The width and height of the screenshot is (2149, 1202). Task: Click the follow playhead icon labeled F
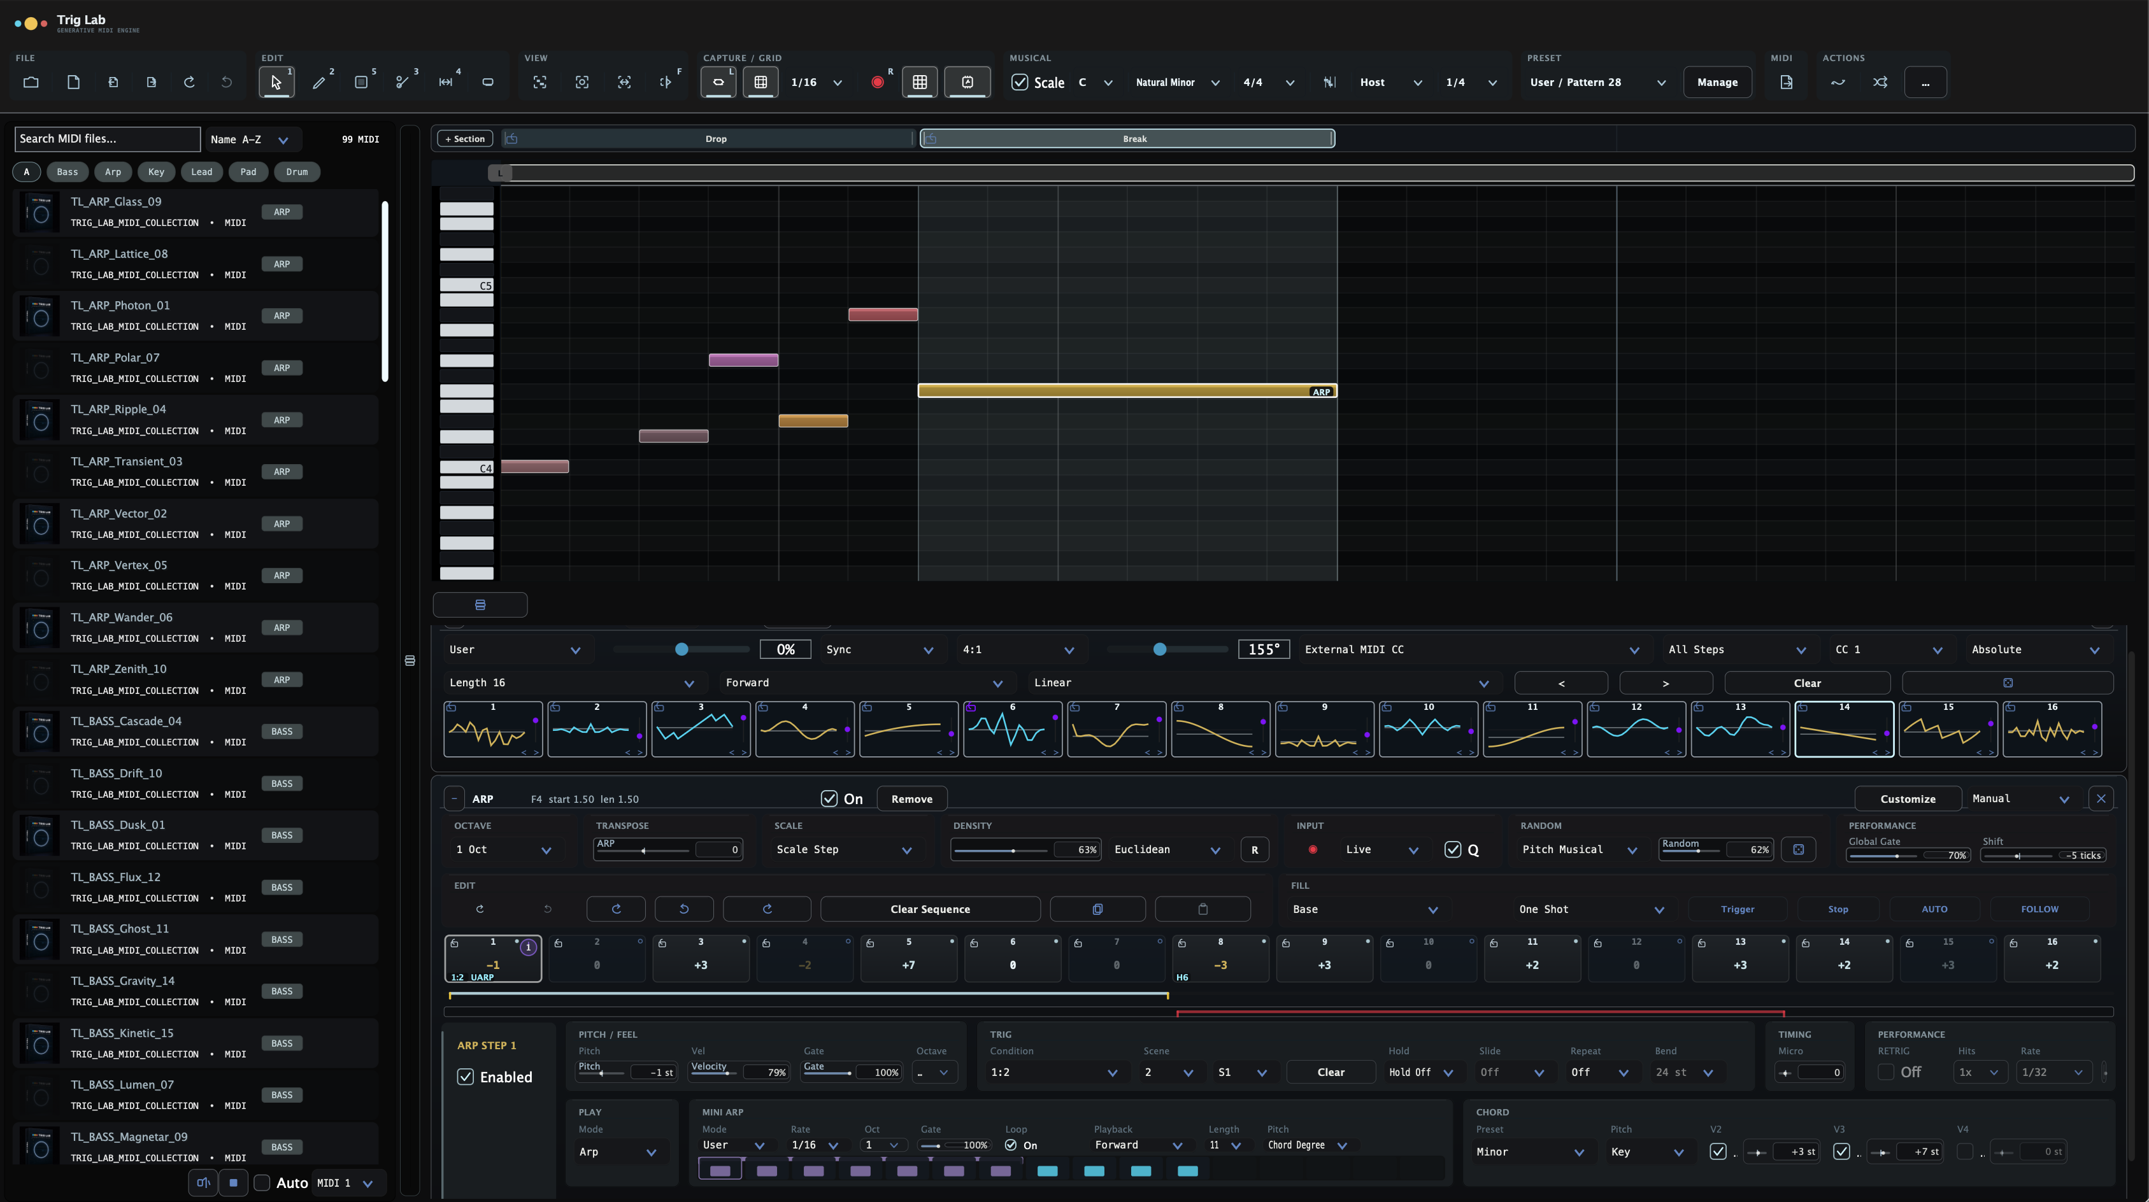coord(666,81)
